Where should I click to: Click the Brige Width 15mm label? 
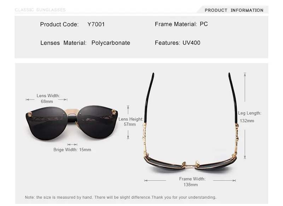[x=72, y=150]
